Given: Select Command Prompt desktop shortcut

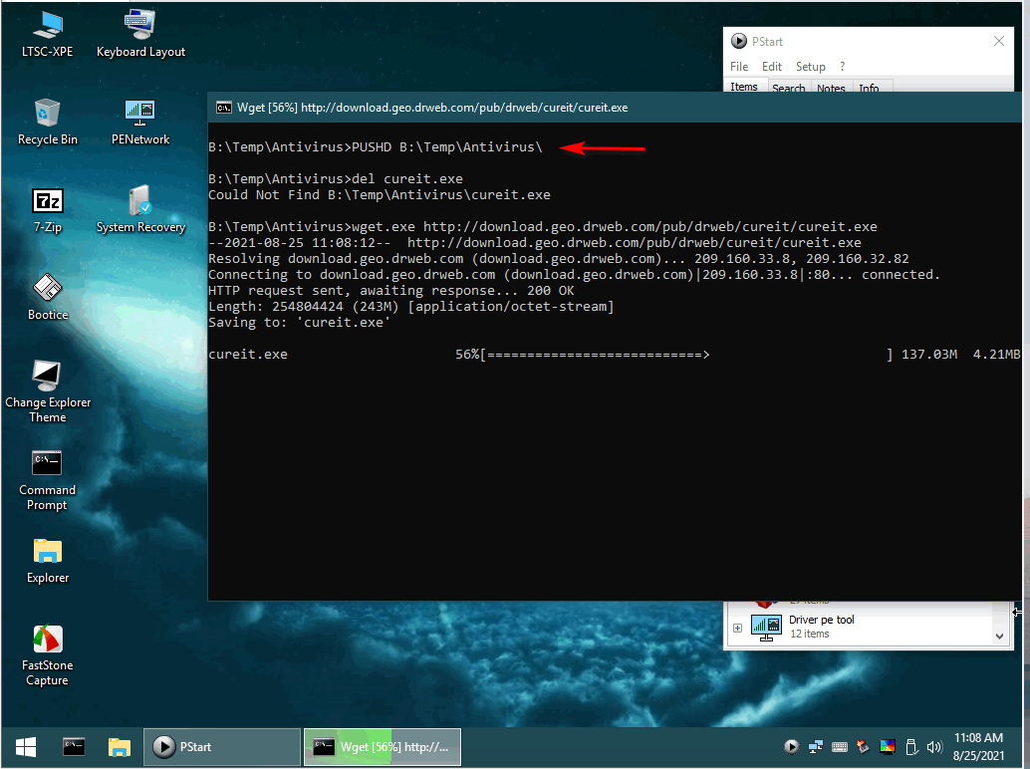Looking at the screenshot, I should (47, 480).
